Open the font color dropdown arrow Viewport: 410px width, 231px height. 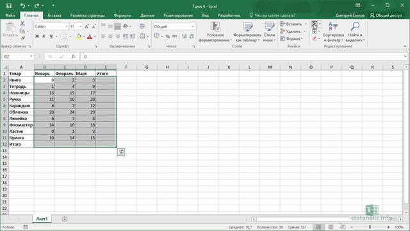coord(95,37)
